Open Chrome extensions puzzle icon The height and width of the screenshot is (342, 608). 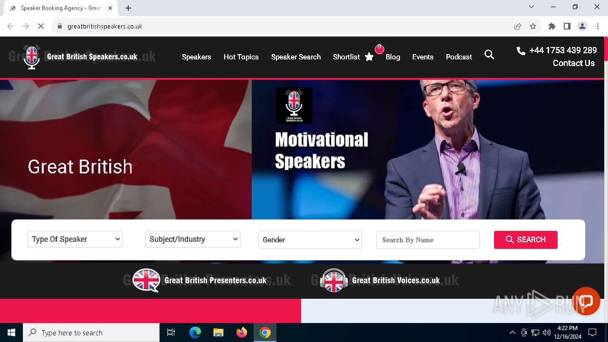click(552, 26)
